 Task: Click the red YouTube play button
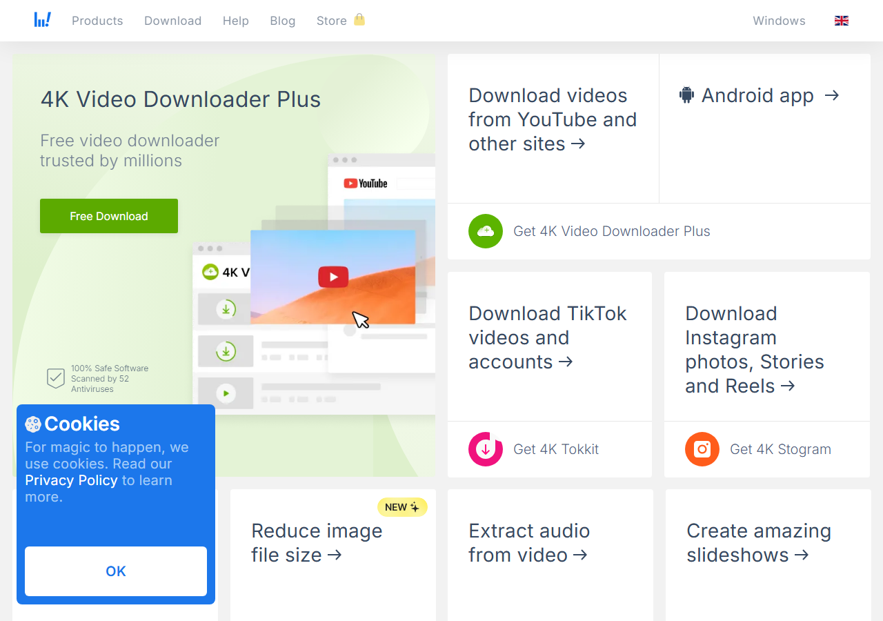(x=333, y=277)
